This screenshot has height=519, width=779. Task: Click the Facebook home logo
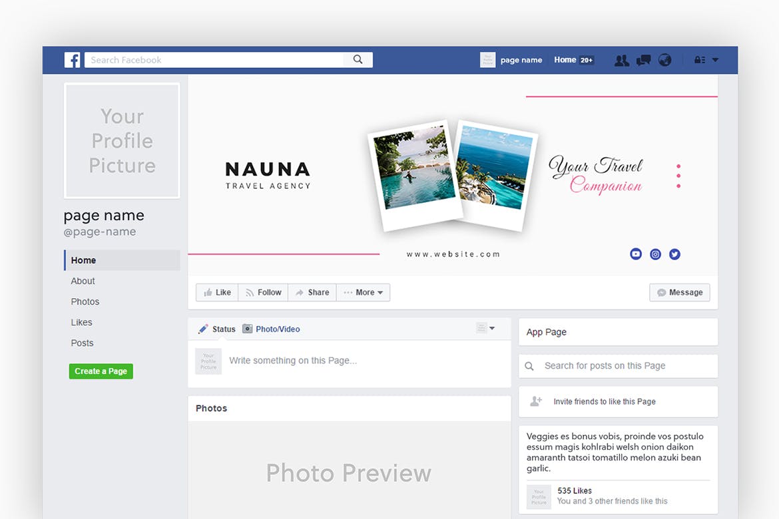point(71,60)
